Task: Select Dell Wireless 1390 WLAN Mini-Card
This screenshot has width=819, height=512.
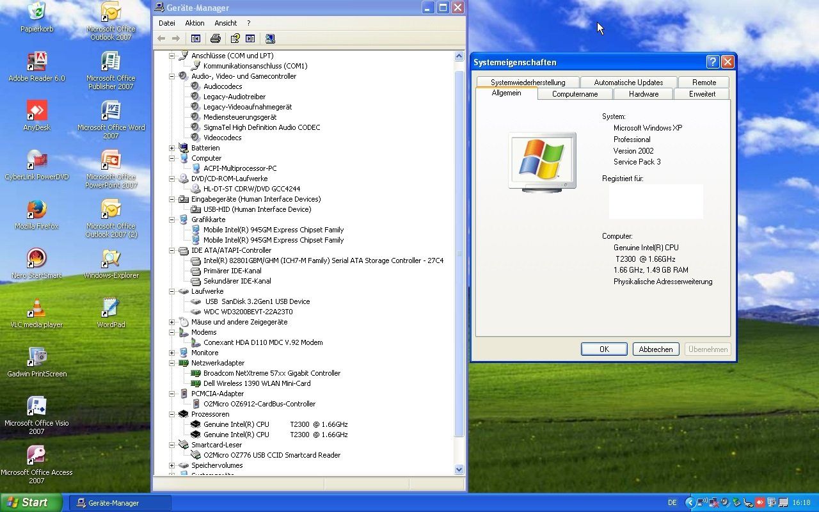Action: pyautogui.click(x=257, y=383)
